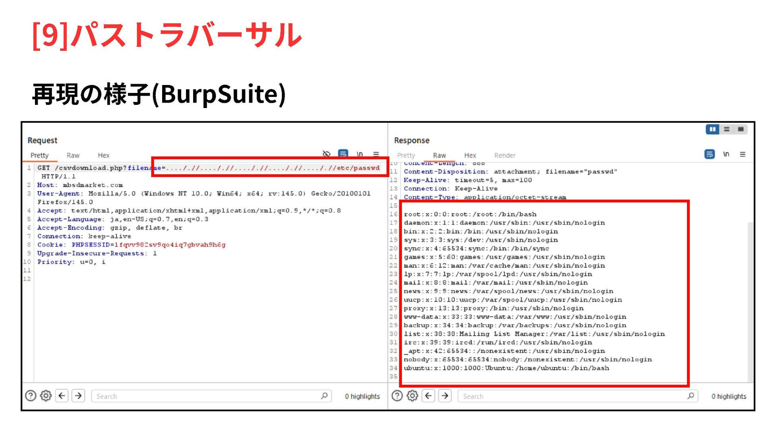763x429 pixels.
Task: Switch Request view to Raw tab
Action: click(73, 155)
